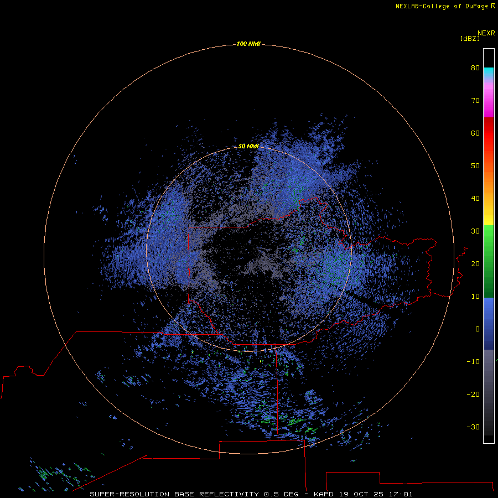Click the 40 dBZ scale value
Screen dimensions: 498x498
pos(475,199)
